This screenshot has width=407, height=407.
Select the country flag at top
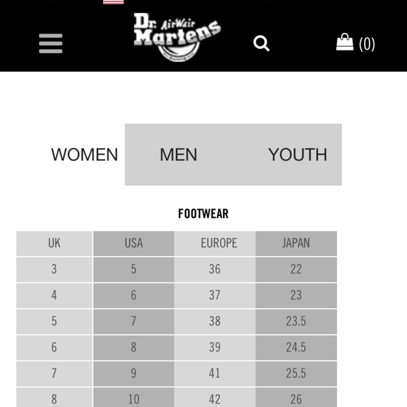(x=113, y=2)
